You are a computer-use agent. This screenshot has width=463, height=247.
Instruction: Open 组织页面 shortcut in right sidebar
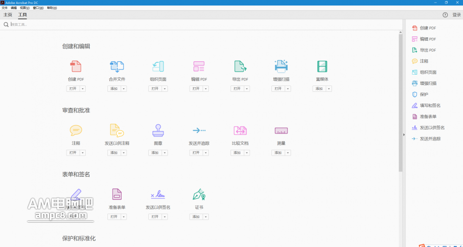pos(424,72)
